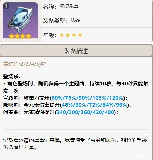Click the 法器 equipment type text
The width and height of the screenshot is (153, 160).
pos(75,20)
